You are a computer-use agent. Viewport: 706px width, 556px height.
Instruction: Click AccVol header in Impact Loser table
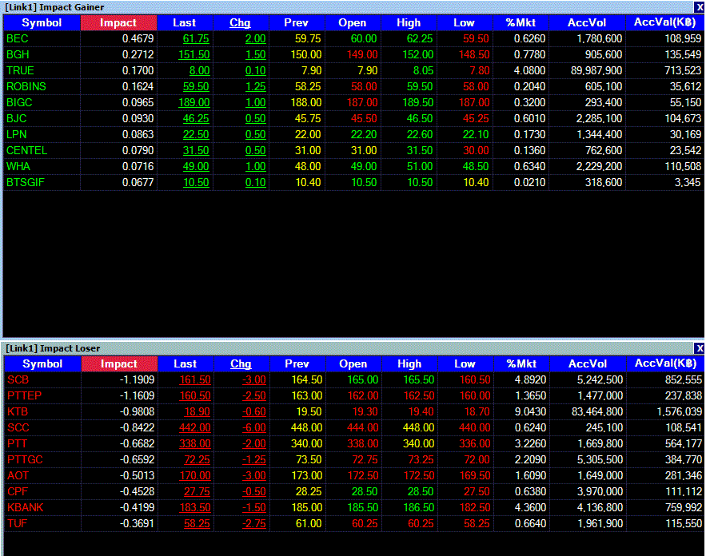(x=588, y=364)
